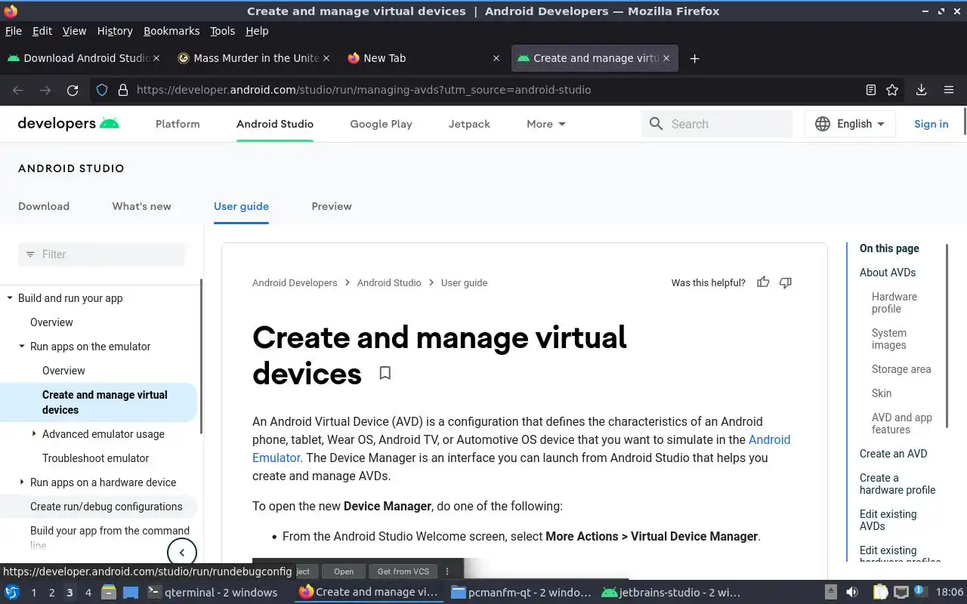Click network status tray icon
The image size is (967, 604).
click(901, 592)
